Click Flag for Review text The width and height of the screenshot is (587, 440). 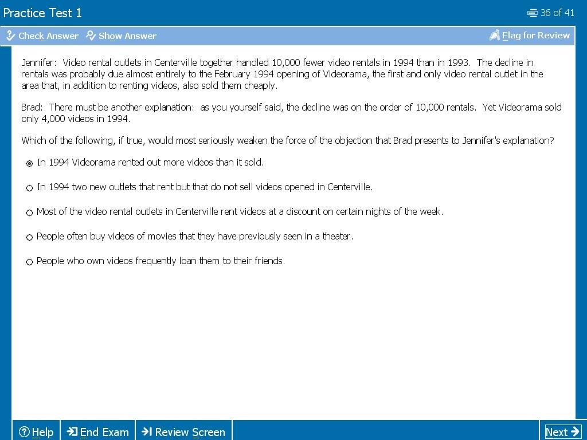[536, 36]
